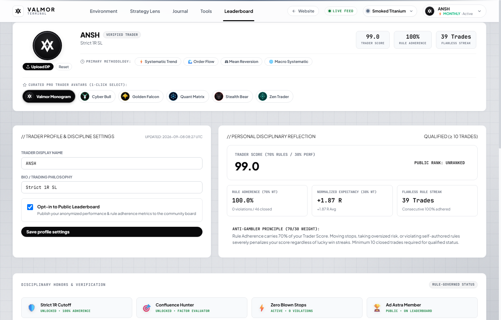This screenshot has width=501, height=320.
Task: Toggle Opt-in to Public Leaderboard checkbox
Action: [x=30, y=207]
